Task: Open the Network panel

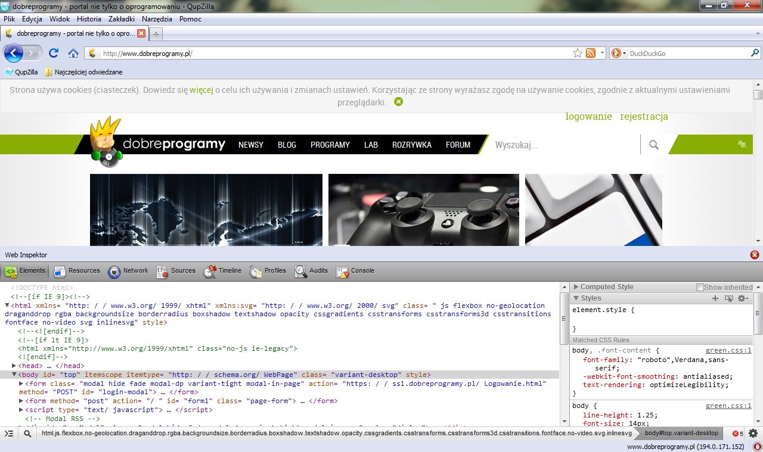Action: coord(128,271)
